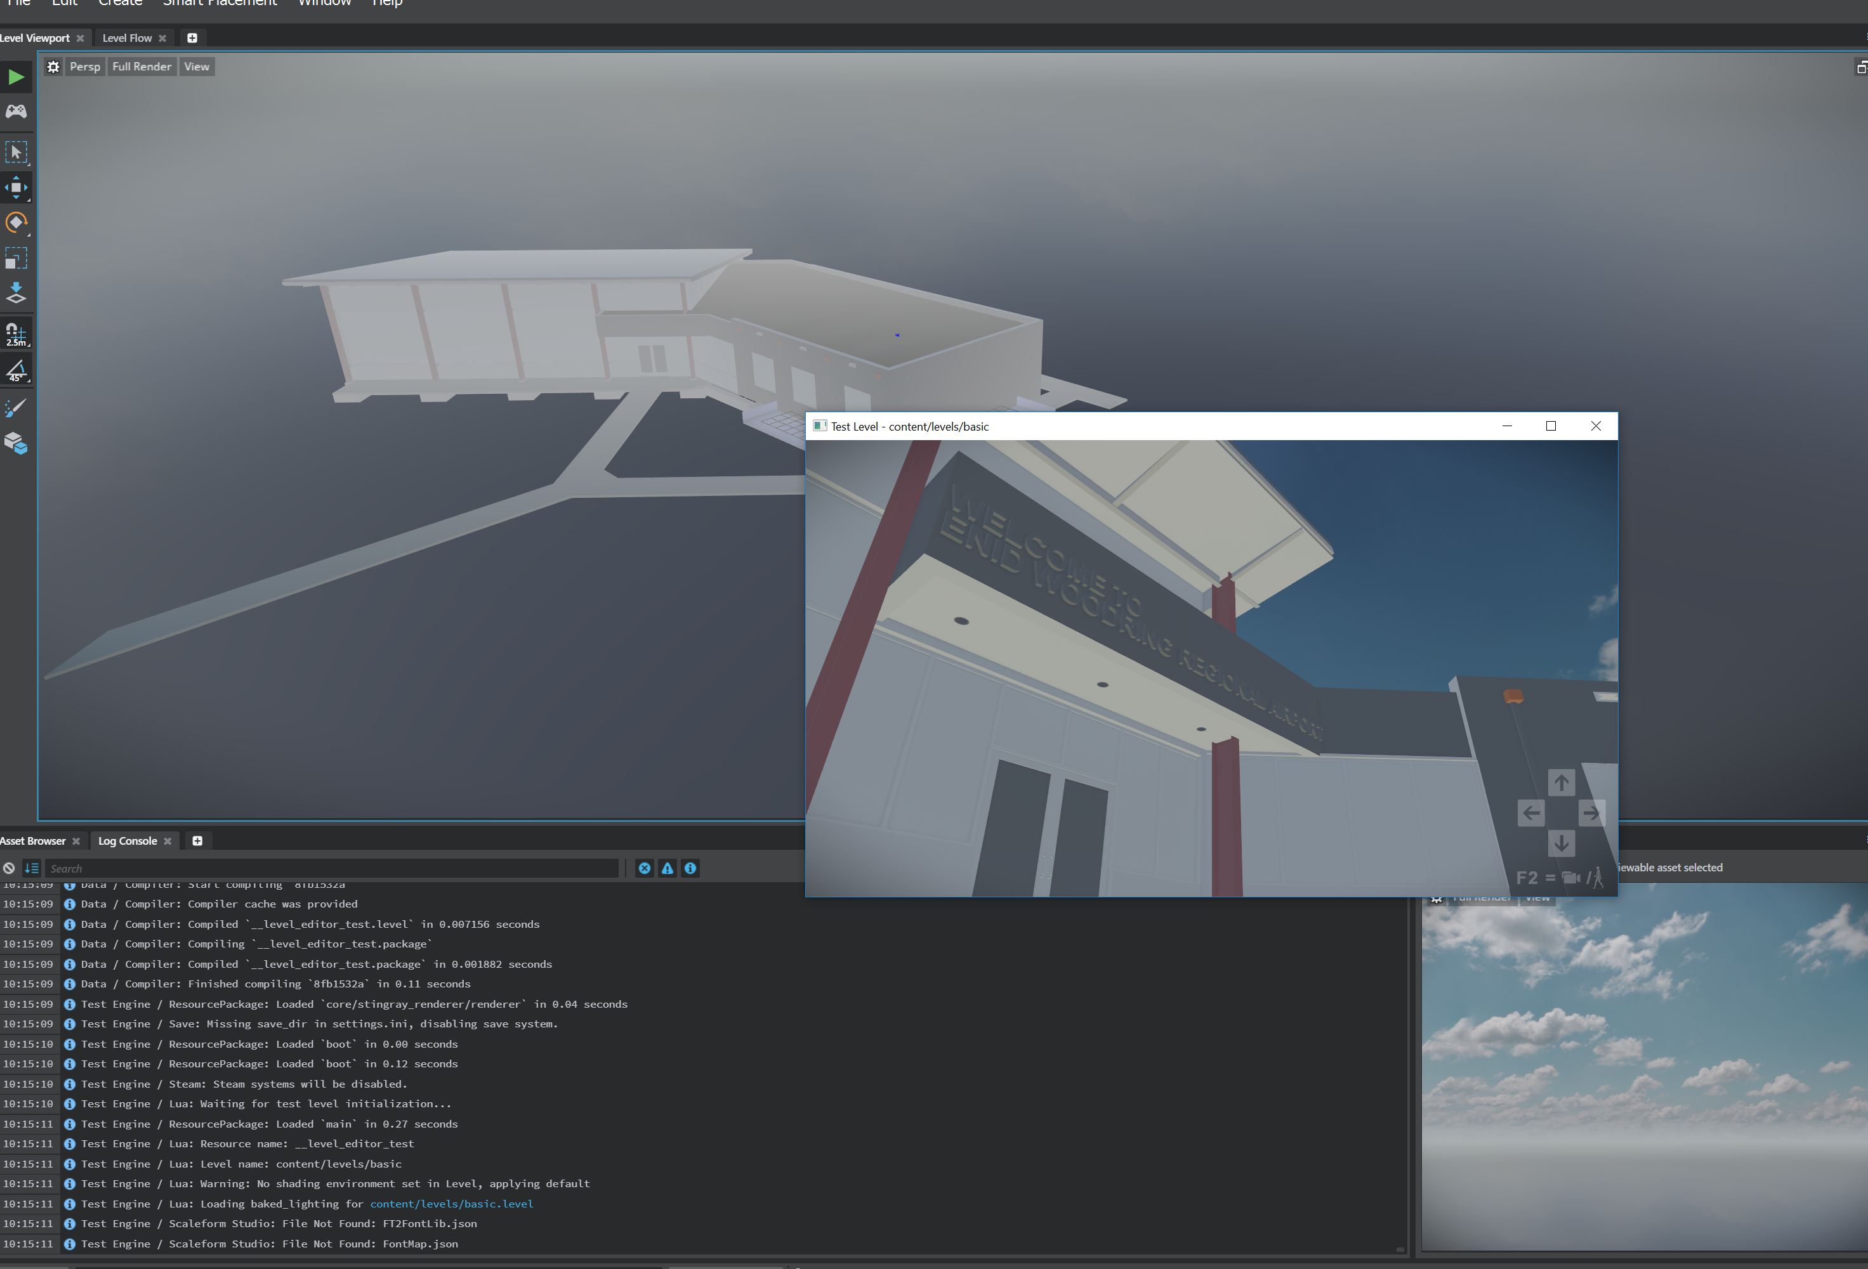Open the View dropdown in the viewport
Image resolution: width=1868 pixels, height=1269 pixels.
196,66
